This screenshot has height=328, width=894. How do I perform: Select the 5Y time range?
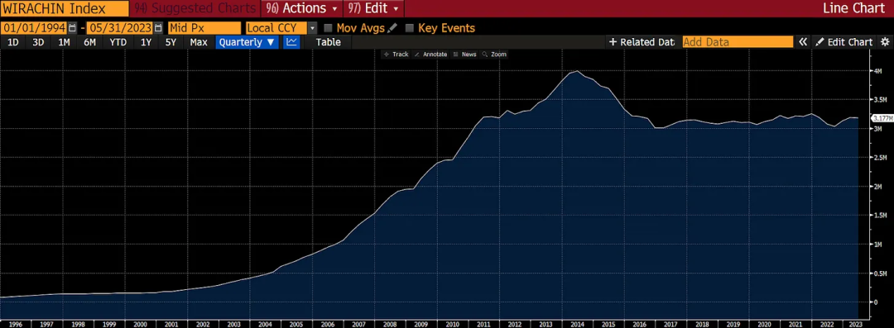(171, 42)
